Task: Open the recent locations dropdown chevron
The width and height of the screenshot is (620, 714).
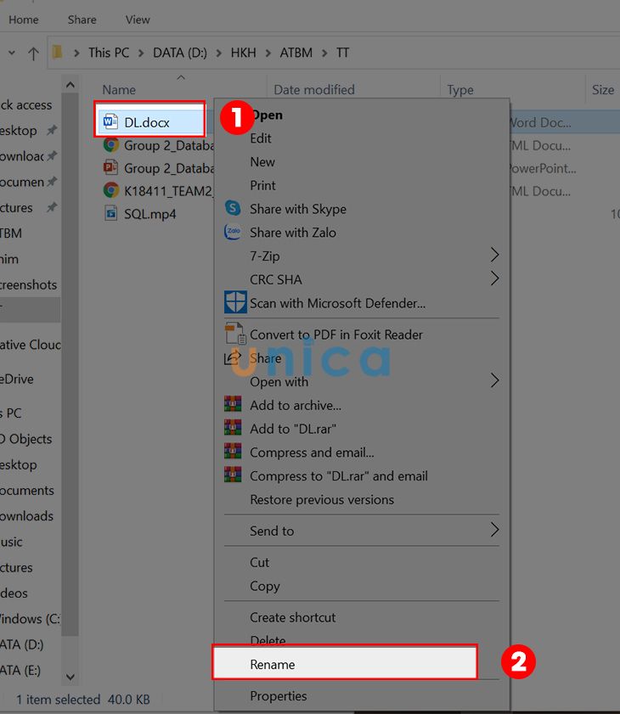Action: [12, 53]
